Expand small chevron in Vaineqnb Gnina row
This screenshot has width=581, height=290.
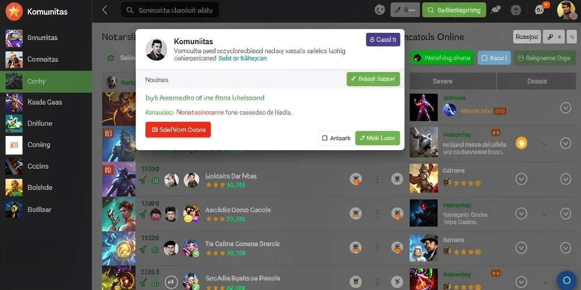click(544, 214)
